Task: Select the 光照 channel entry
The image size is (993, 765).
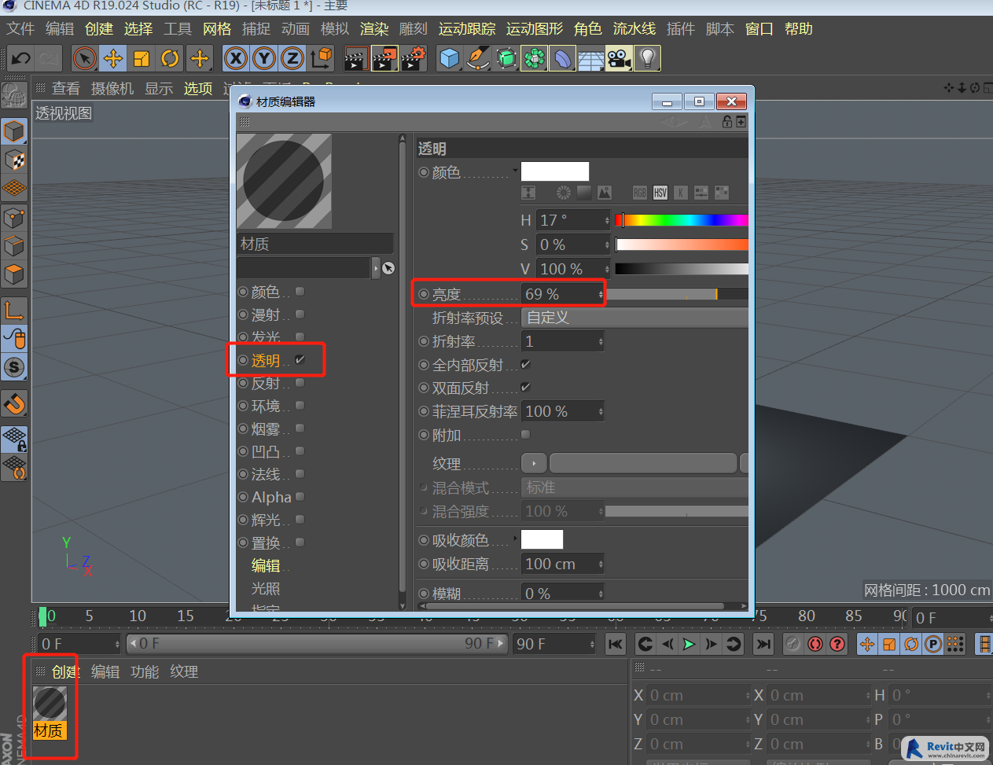Action: pos(266,588)
